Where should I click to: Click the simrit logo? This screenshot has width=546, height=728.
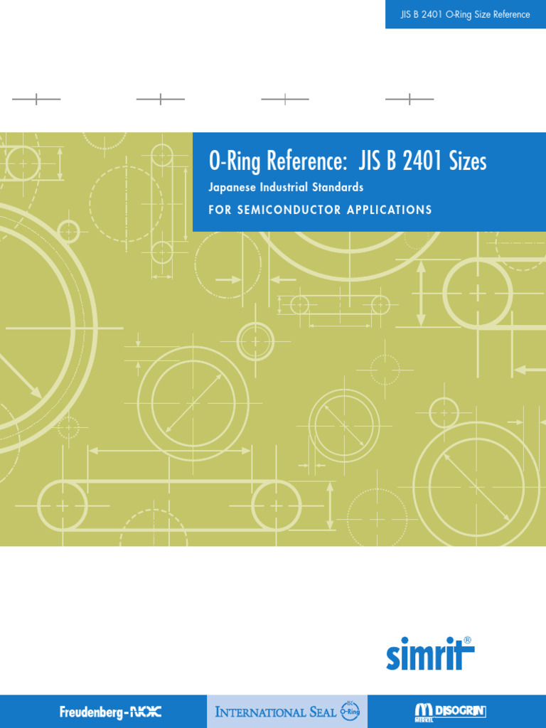[430, 653]
